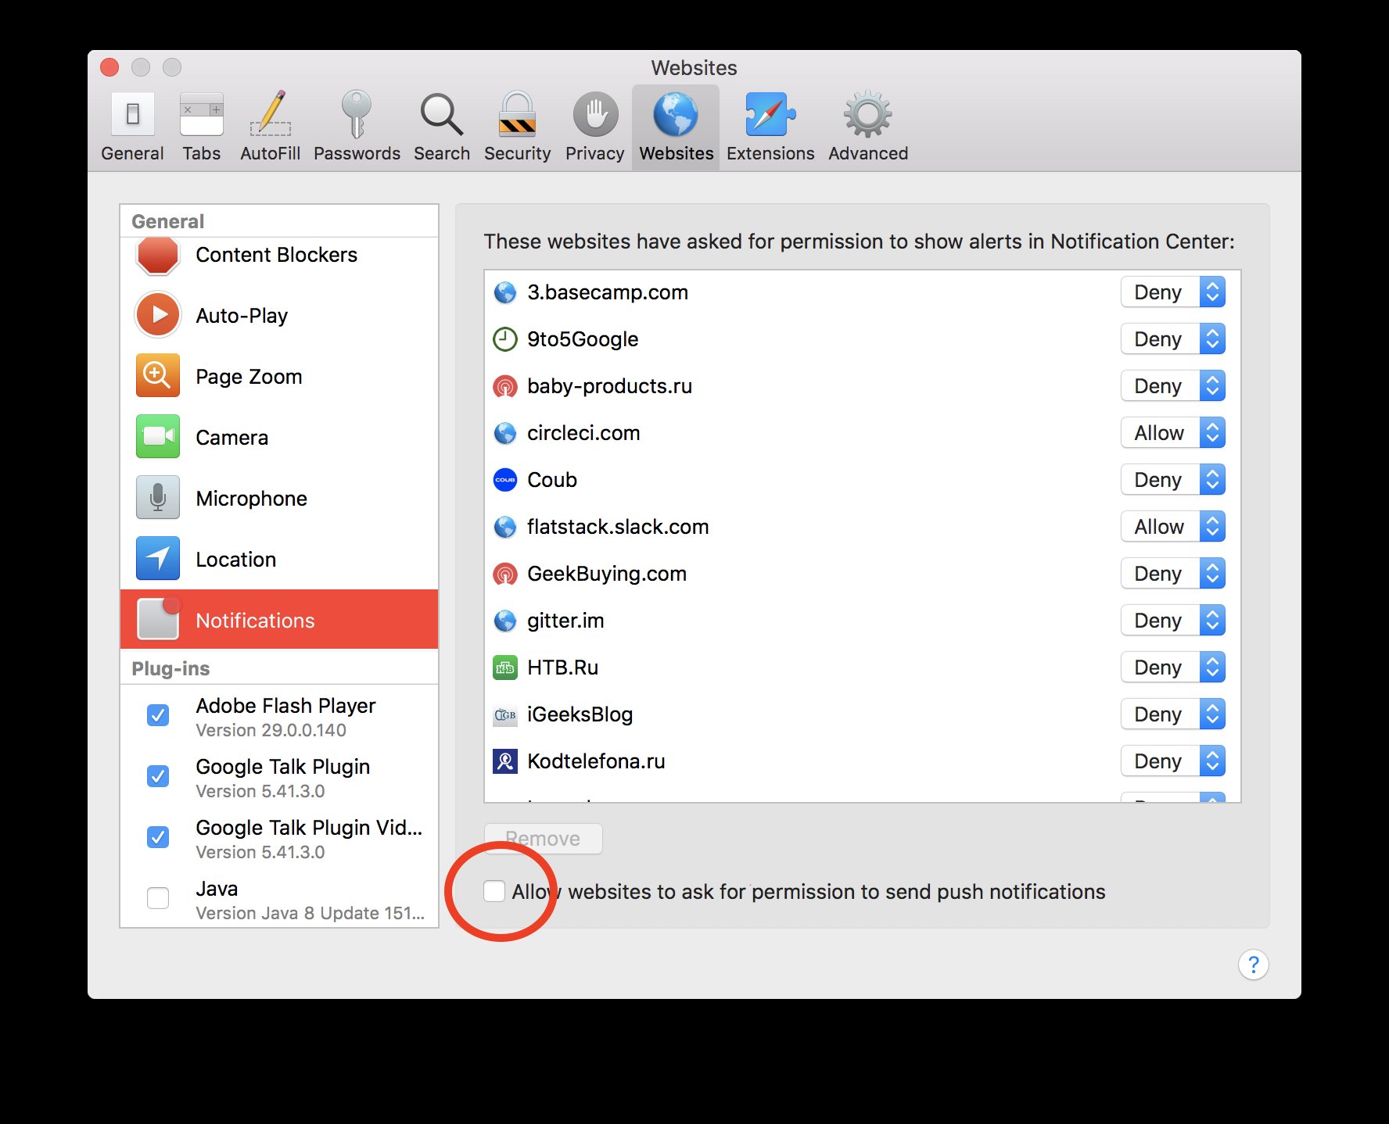This screenshot has width=1389, height=1124.
Task: Select the Auto-Play play-button icon
Action: point(158,314)
